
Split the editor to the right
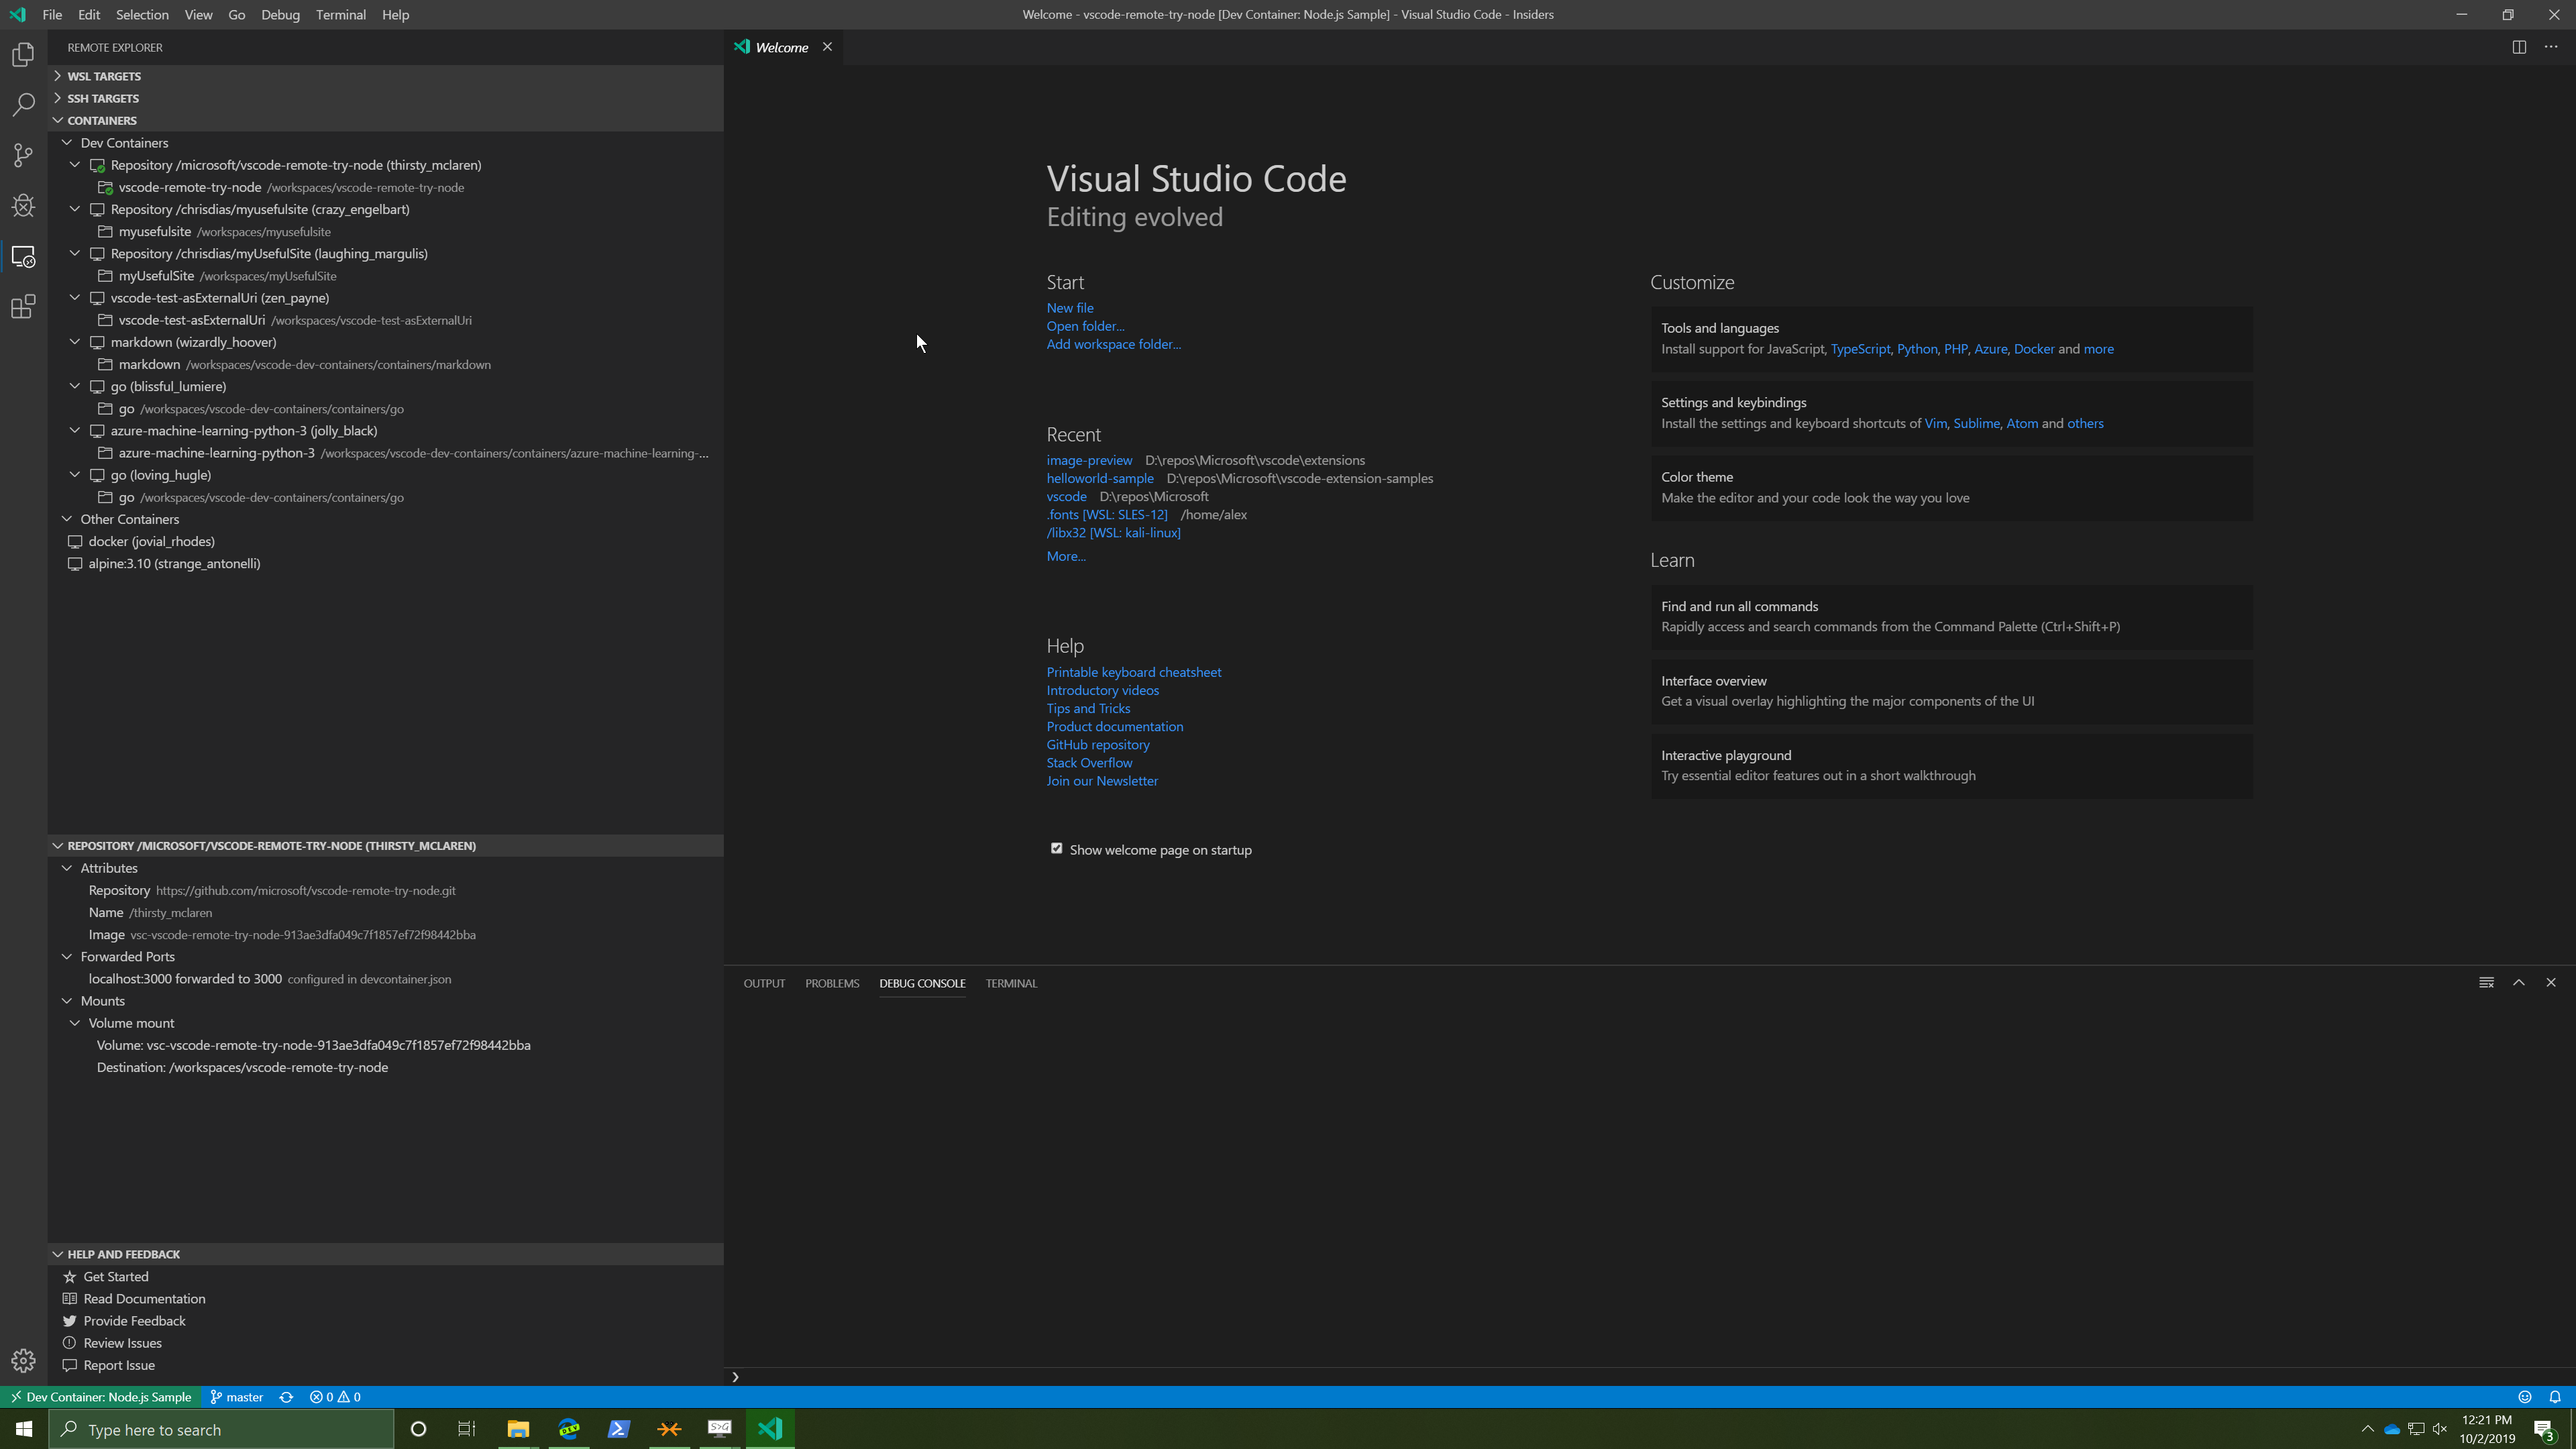2519,47
